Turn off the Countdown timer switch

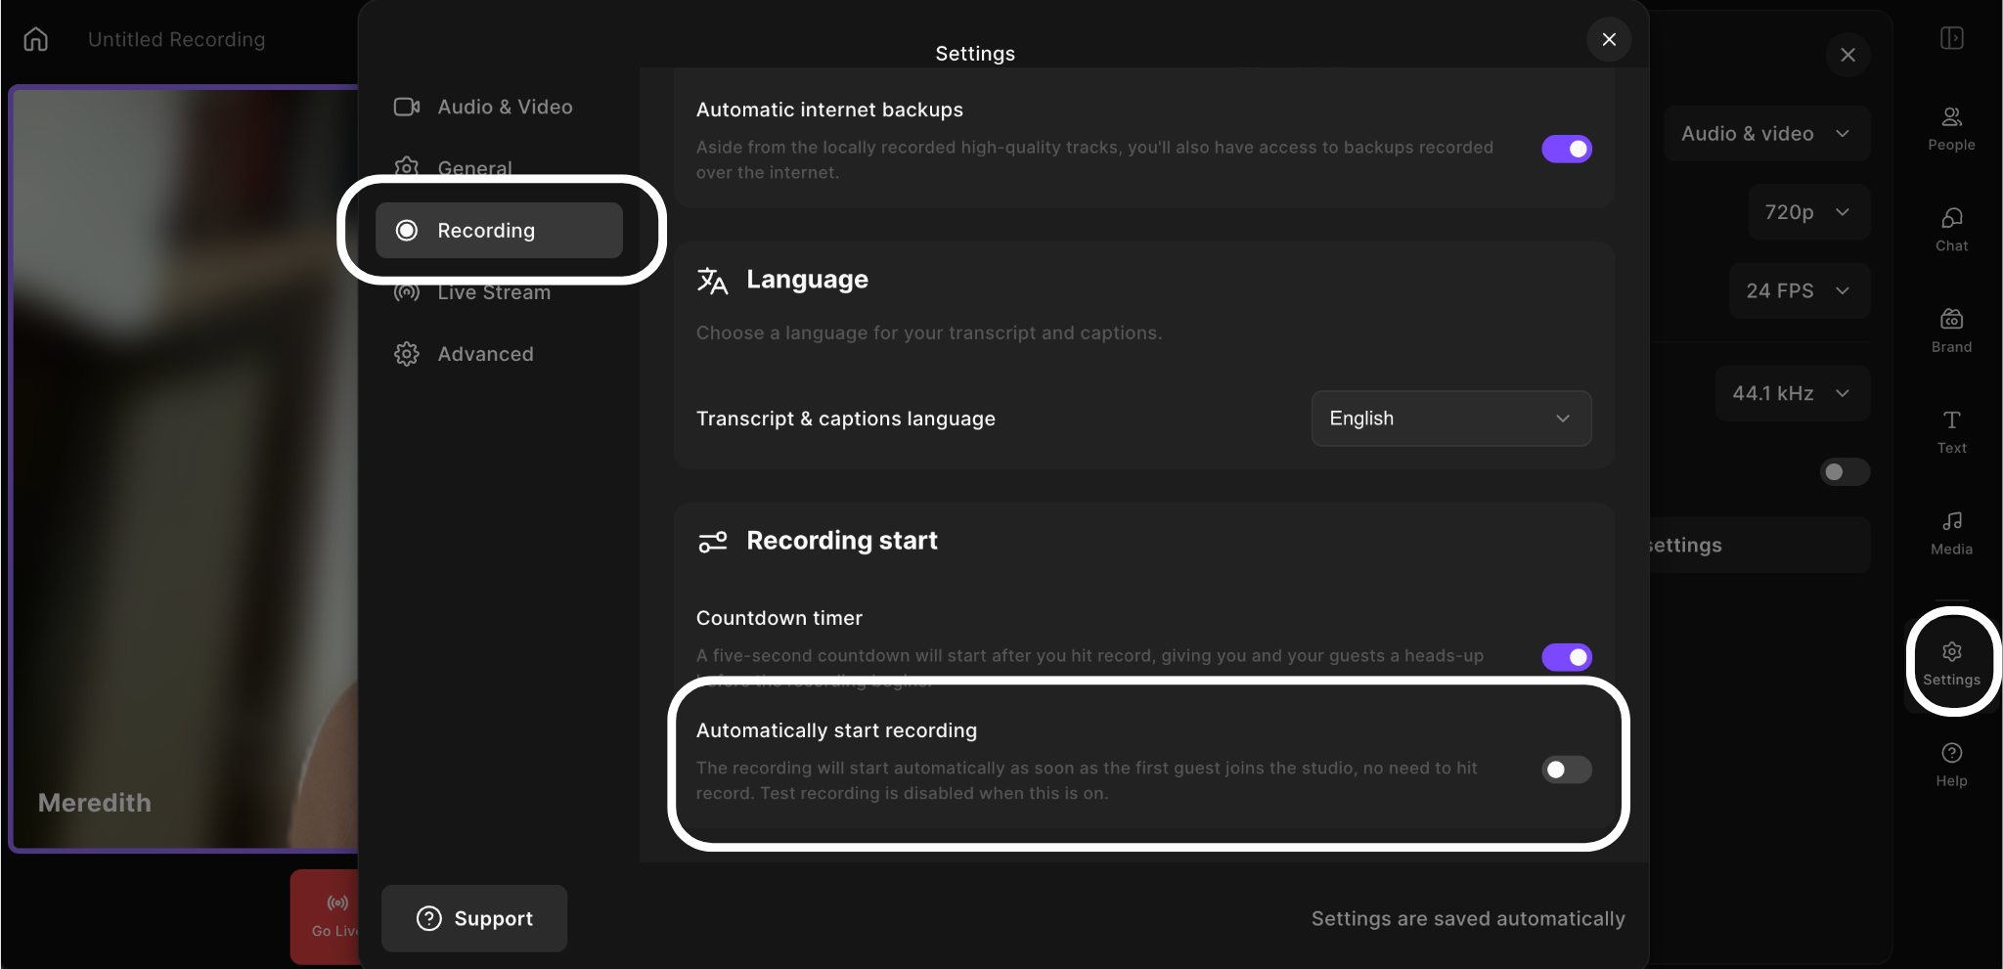coord(1567,657)
